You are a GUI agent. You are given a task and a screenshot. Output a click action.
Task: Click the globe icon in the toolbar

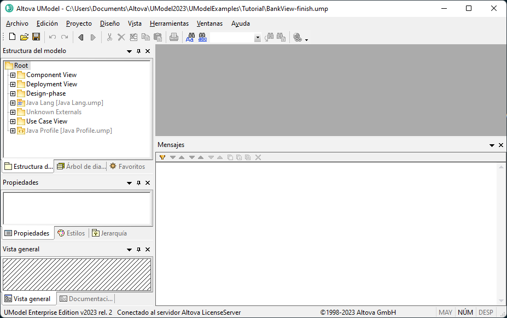(297, 37)
